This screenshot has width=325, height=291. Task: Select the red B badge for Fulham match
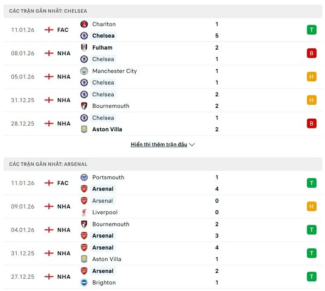312,53
